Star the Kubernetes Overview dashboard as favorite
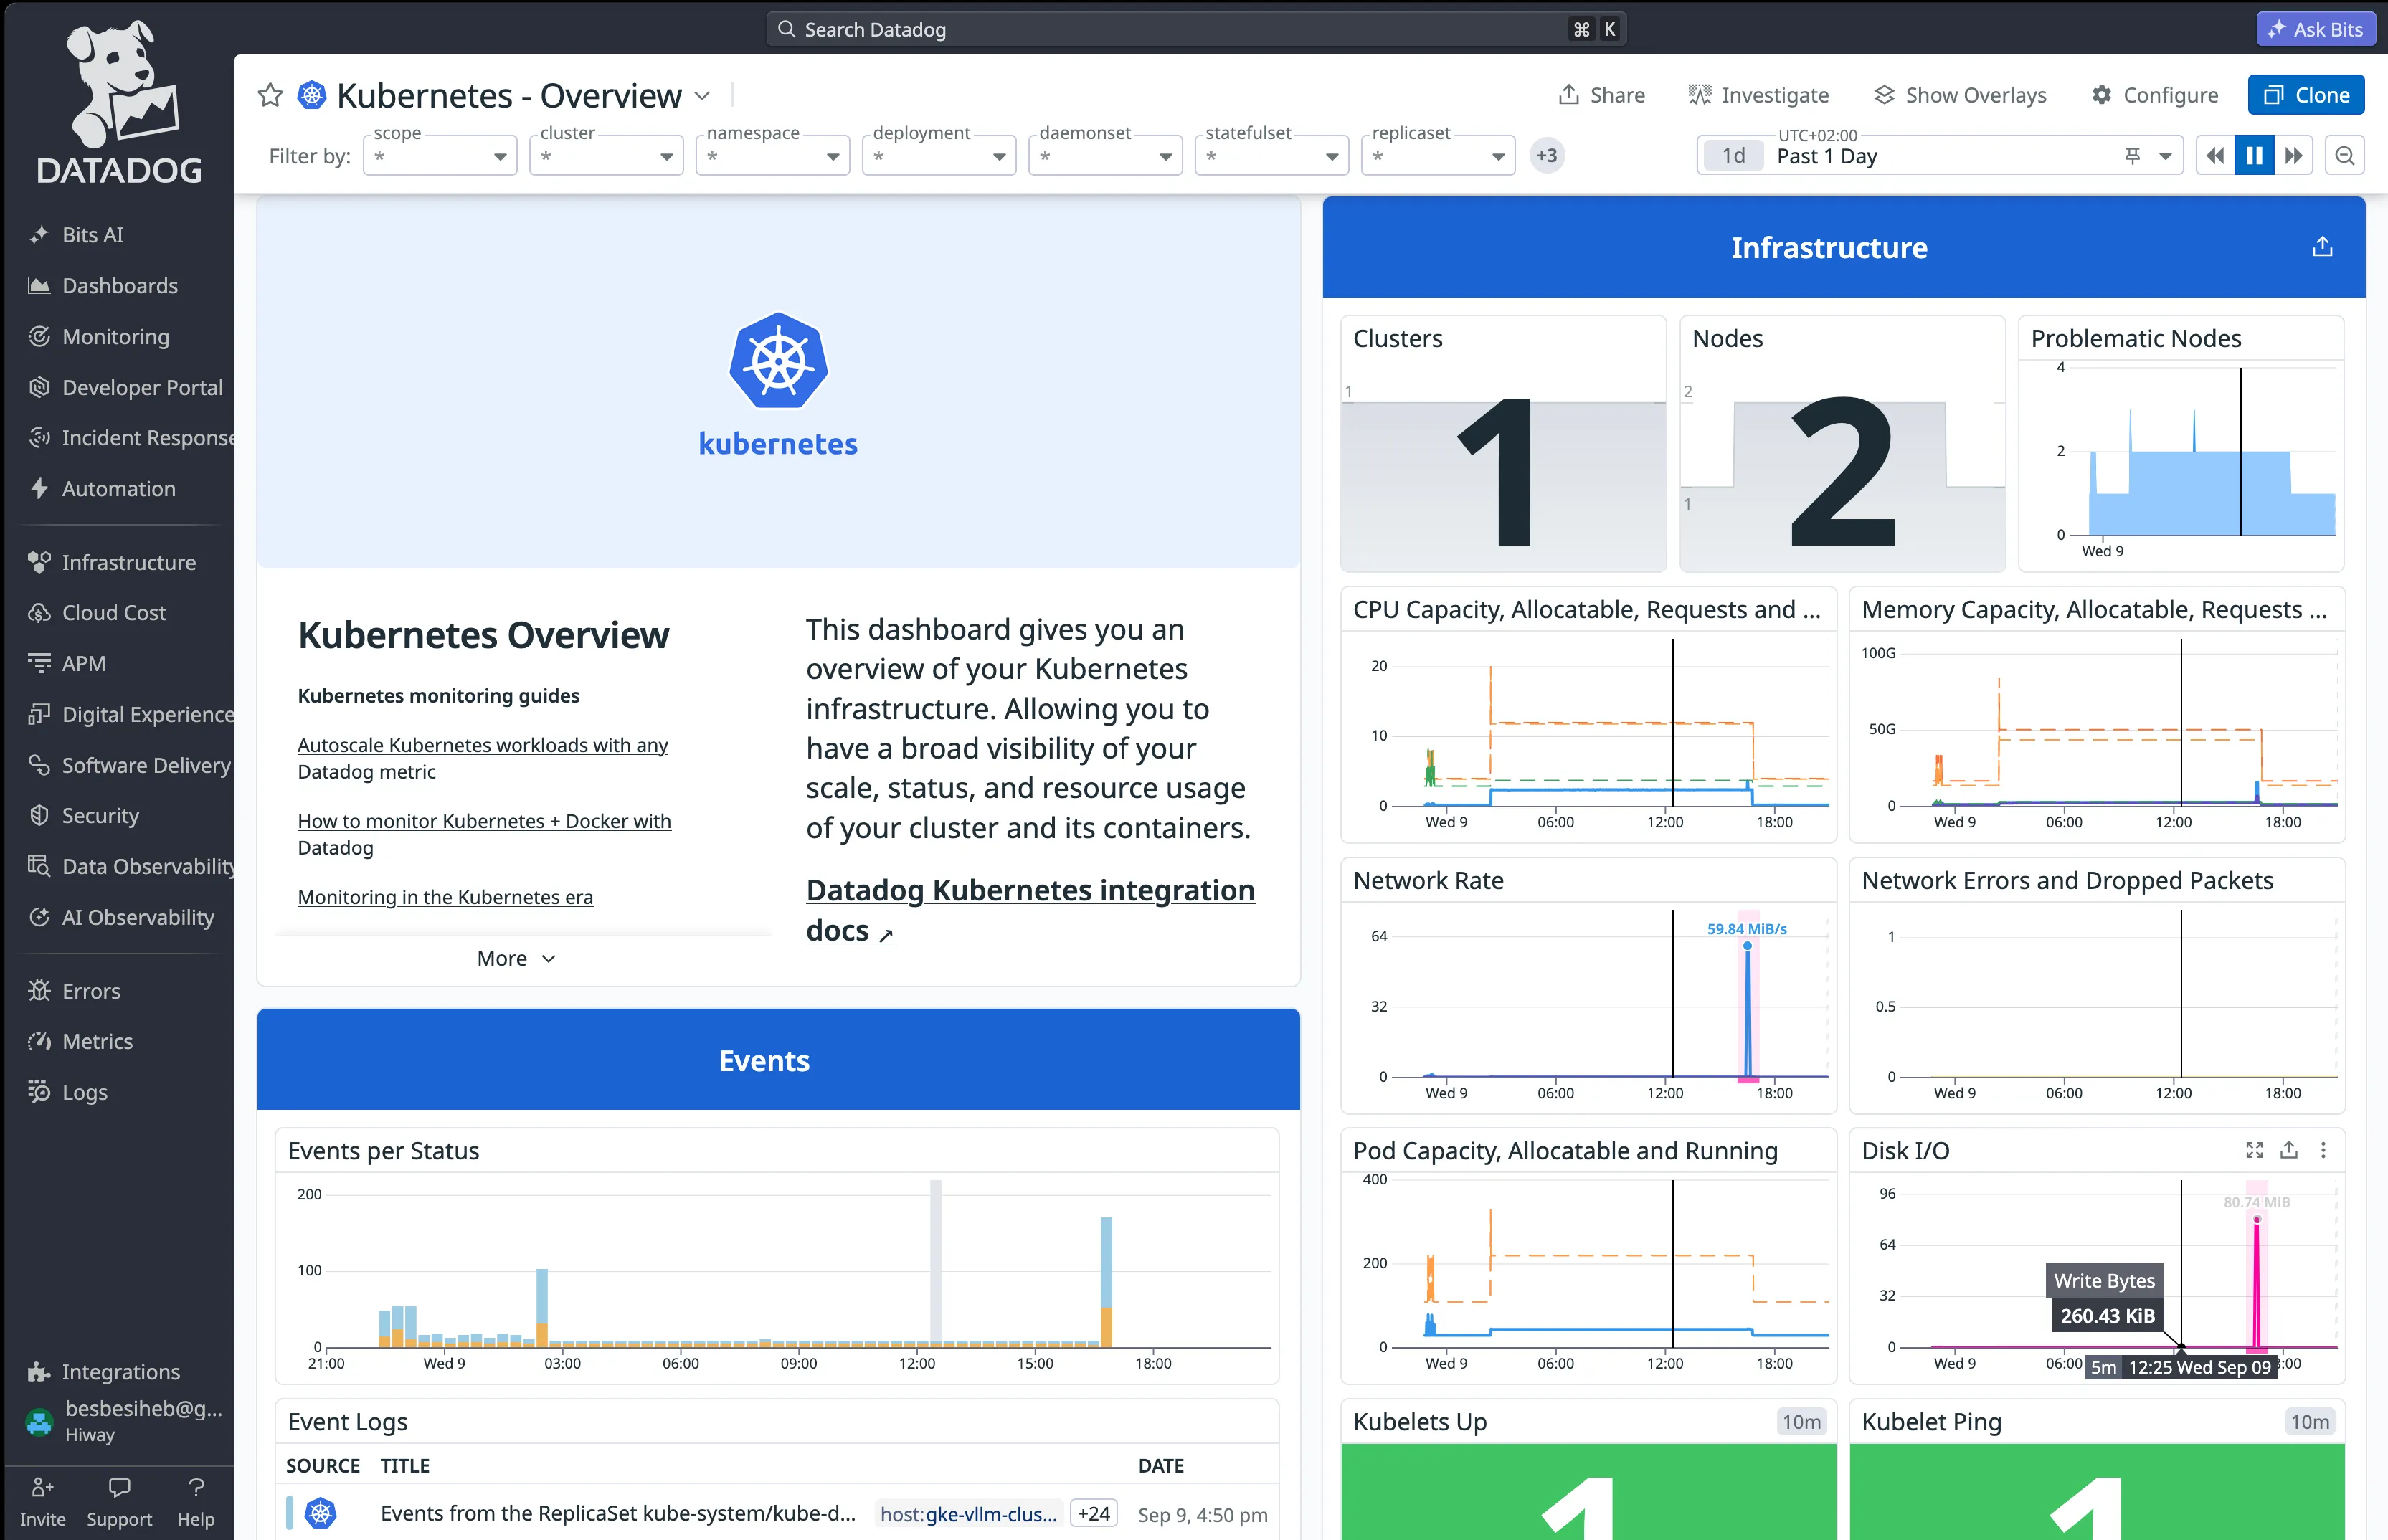Viewport: 2388px width, 1540px height. click(x=270, y=95)
